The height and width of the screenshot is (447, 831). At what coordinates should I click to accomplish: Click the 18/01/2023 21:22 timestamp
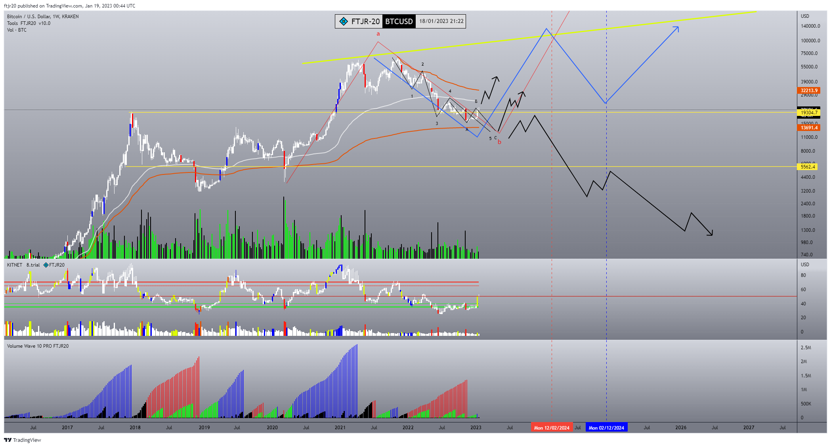[x=441, y=21]
